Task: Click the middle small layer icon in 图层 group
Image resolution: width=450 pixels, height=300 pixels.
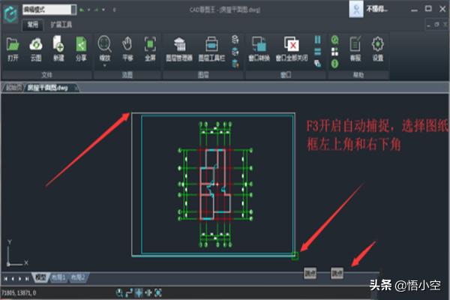Action: (x=235, y=52)
